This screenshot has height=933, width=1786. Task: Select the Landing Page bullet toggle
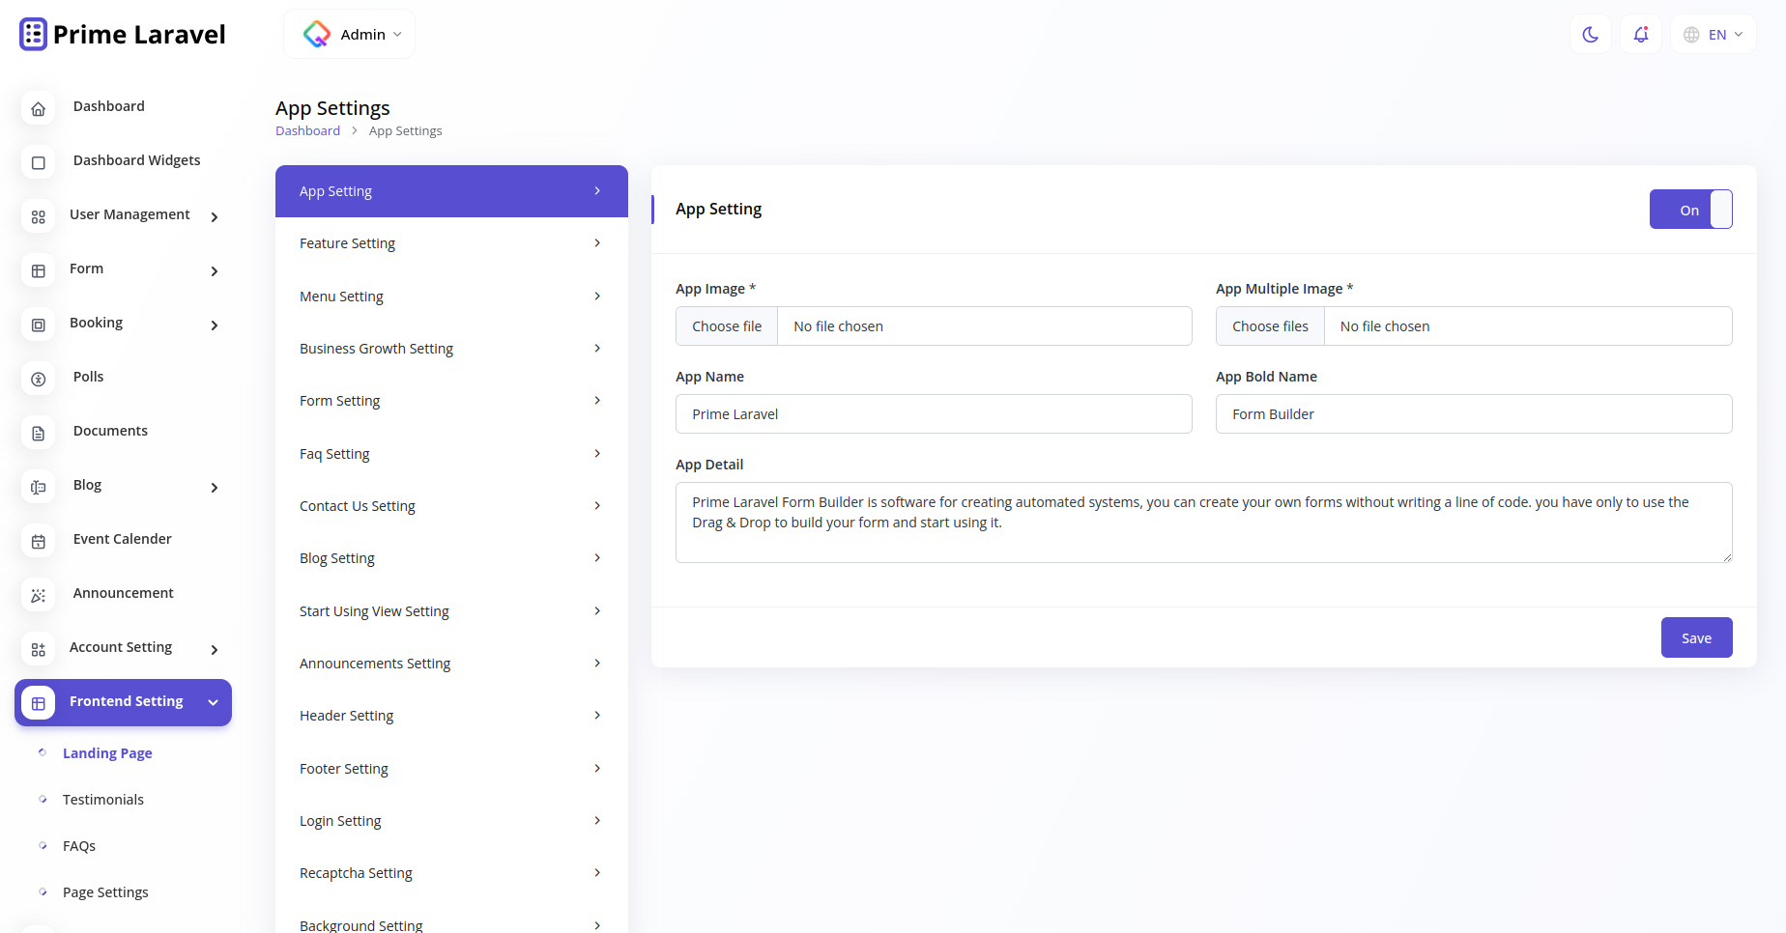tap(42, 752)
